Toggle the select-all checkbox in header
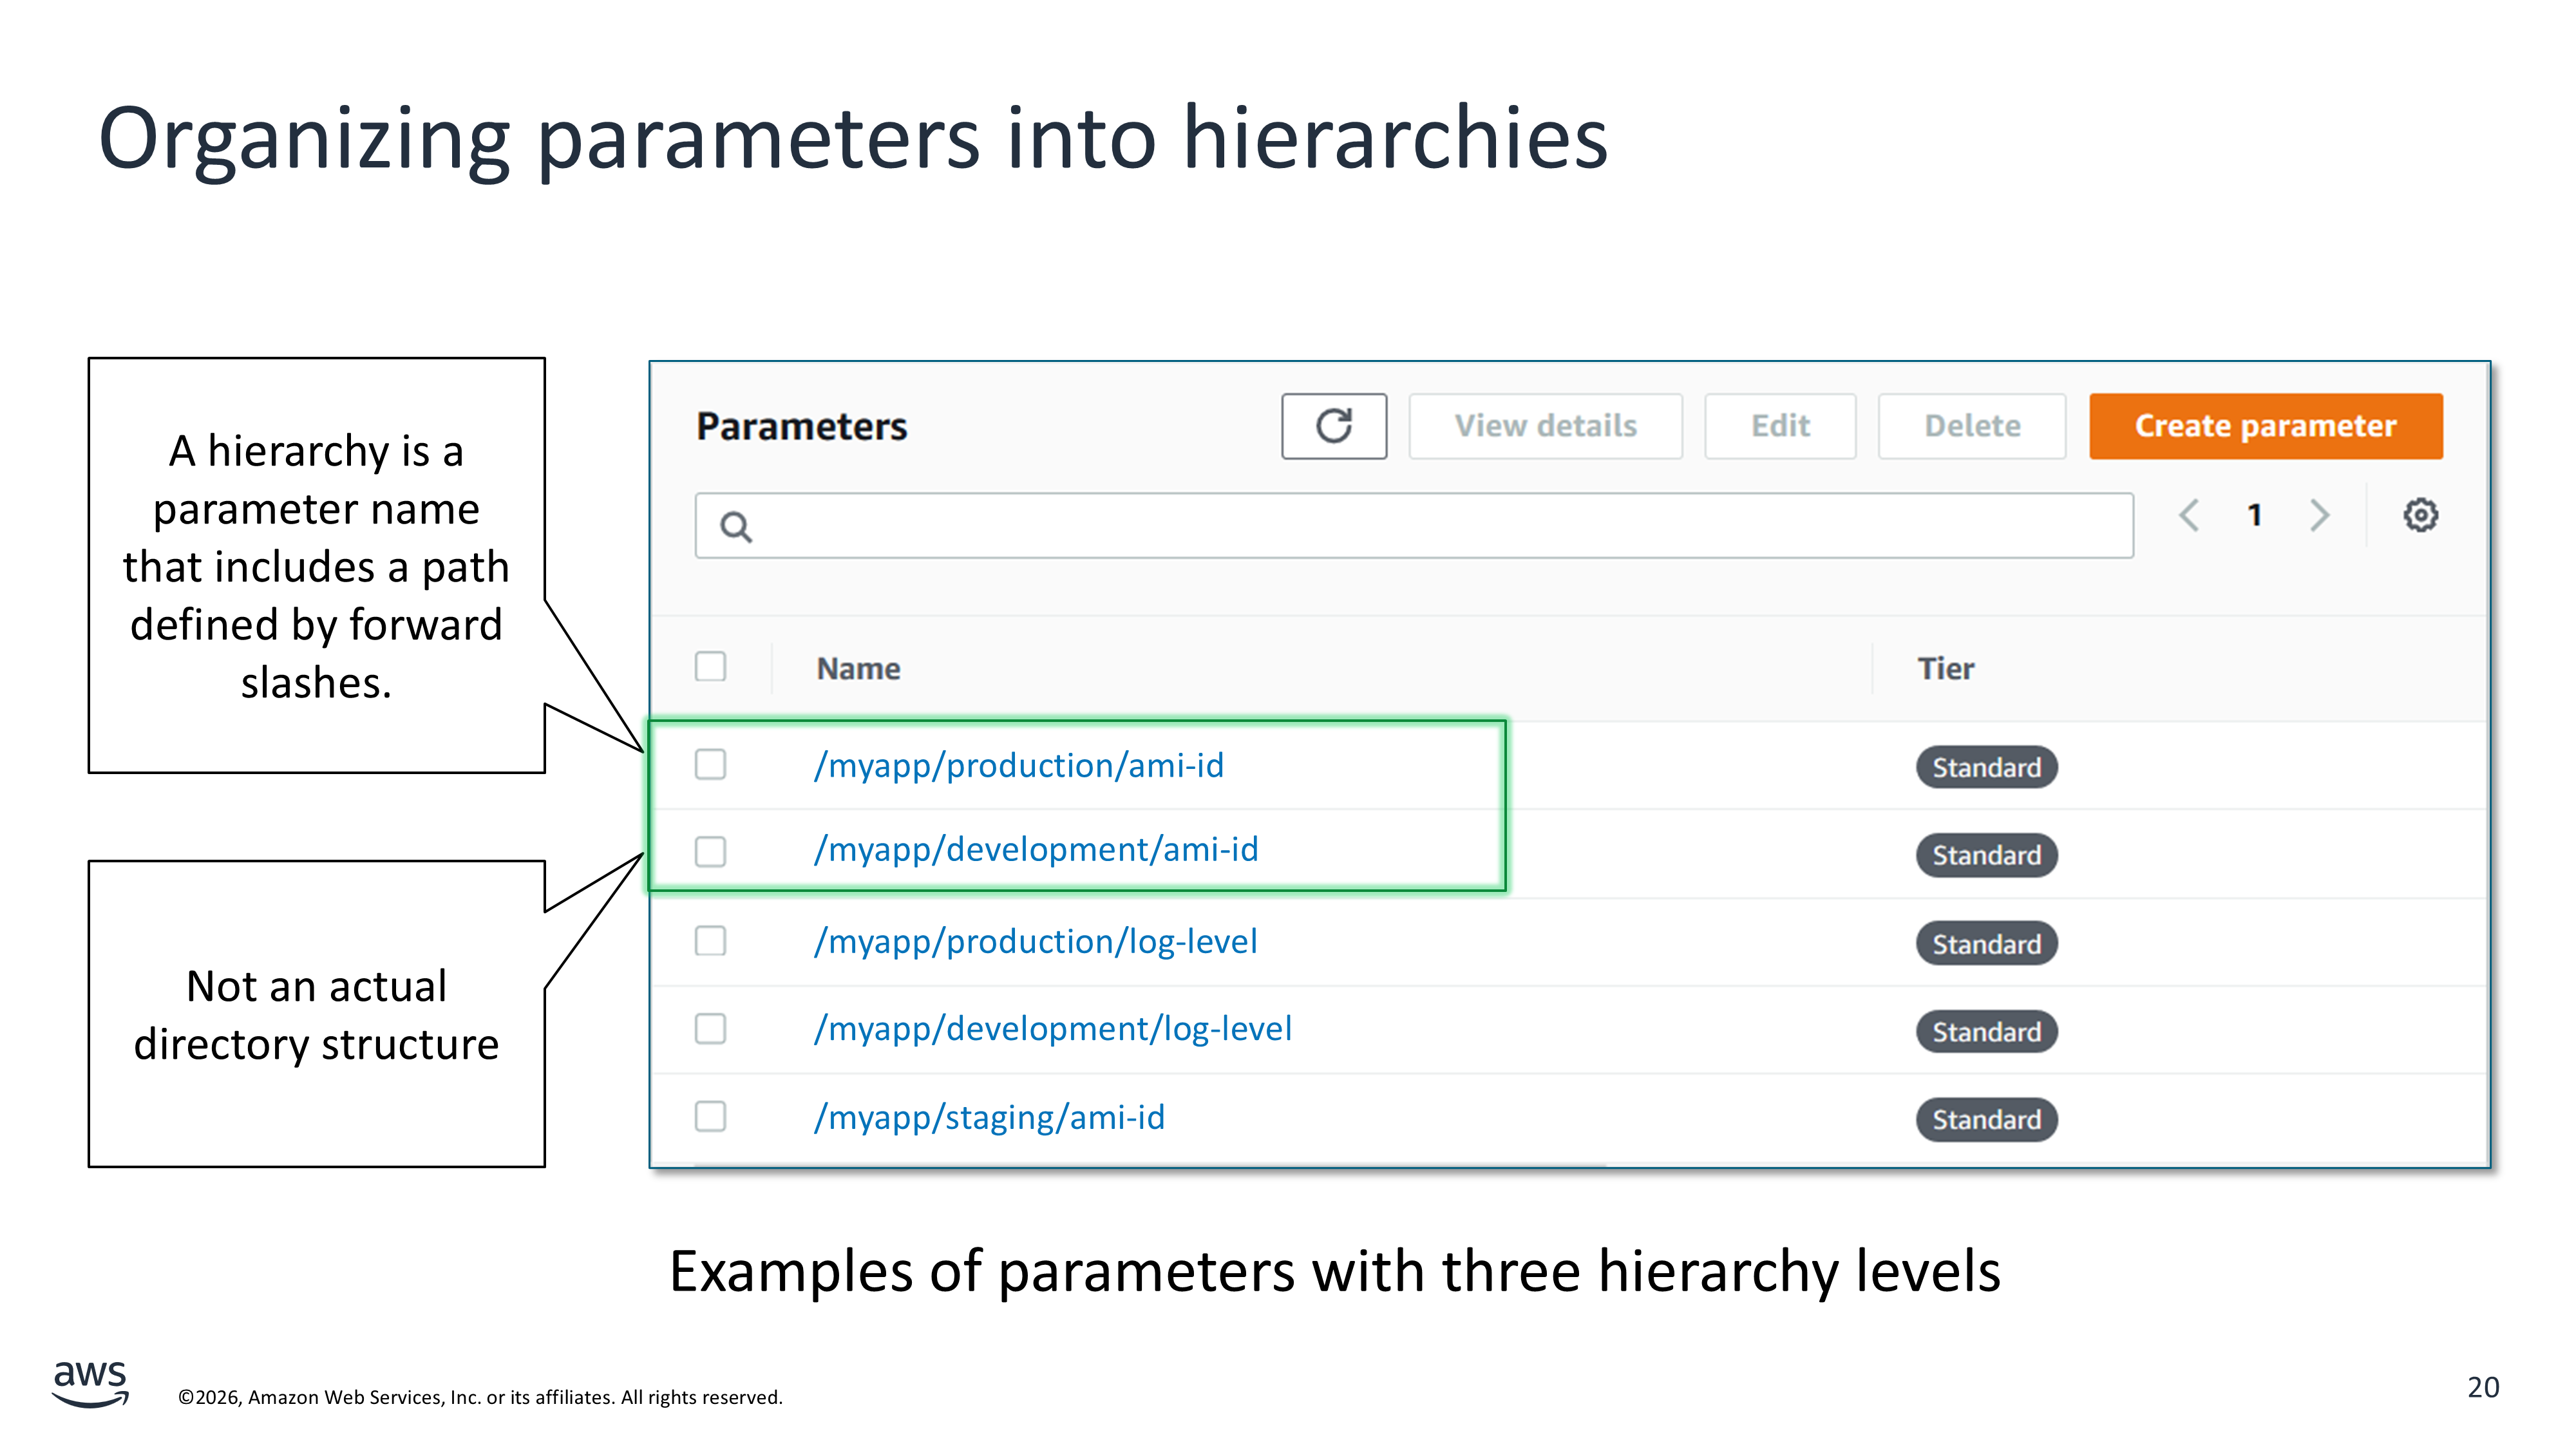The width and height of the screenshot is (2576, 1449). pos(710,667)
